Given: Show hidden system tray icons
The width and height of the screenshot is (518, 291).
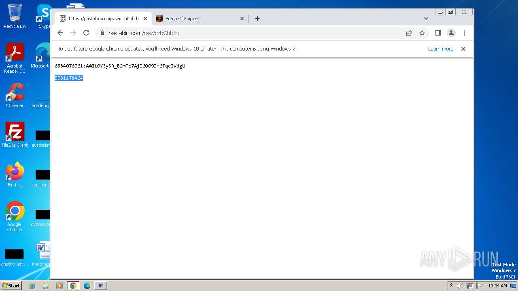Looking at the screenshot, I should (451, 286).
